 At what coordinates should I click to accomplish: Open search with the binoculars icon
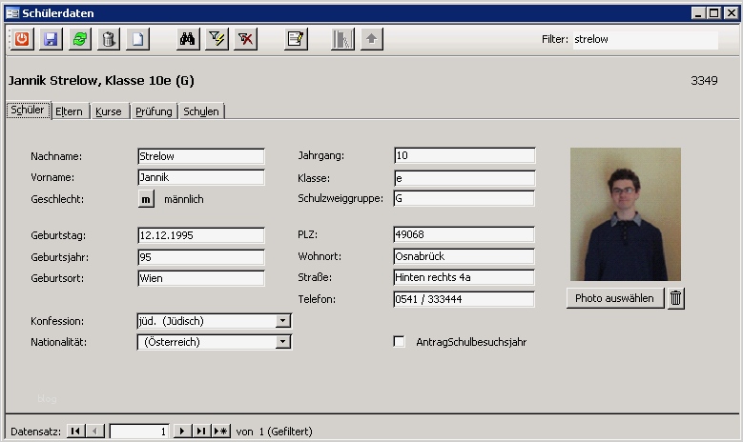coord(187,39)
